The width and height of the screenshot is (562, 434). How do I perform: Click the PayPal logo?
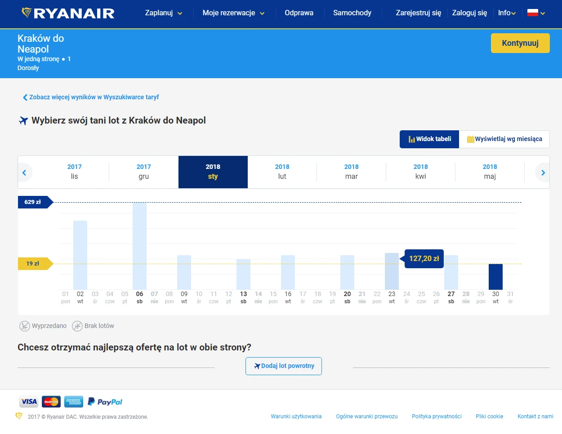105,402
